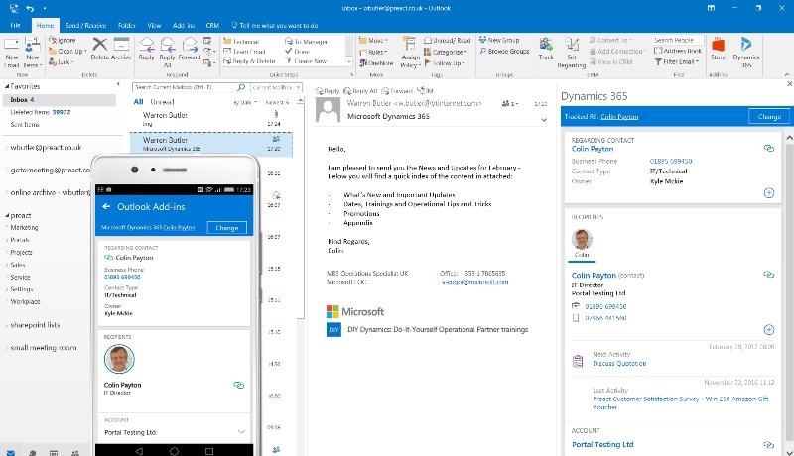The height and width of the screenshot is (456, 794).
Task: Click the plus icon under Regarding Contact
Action: coord(768,193)
